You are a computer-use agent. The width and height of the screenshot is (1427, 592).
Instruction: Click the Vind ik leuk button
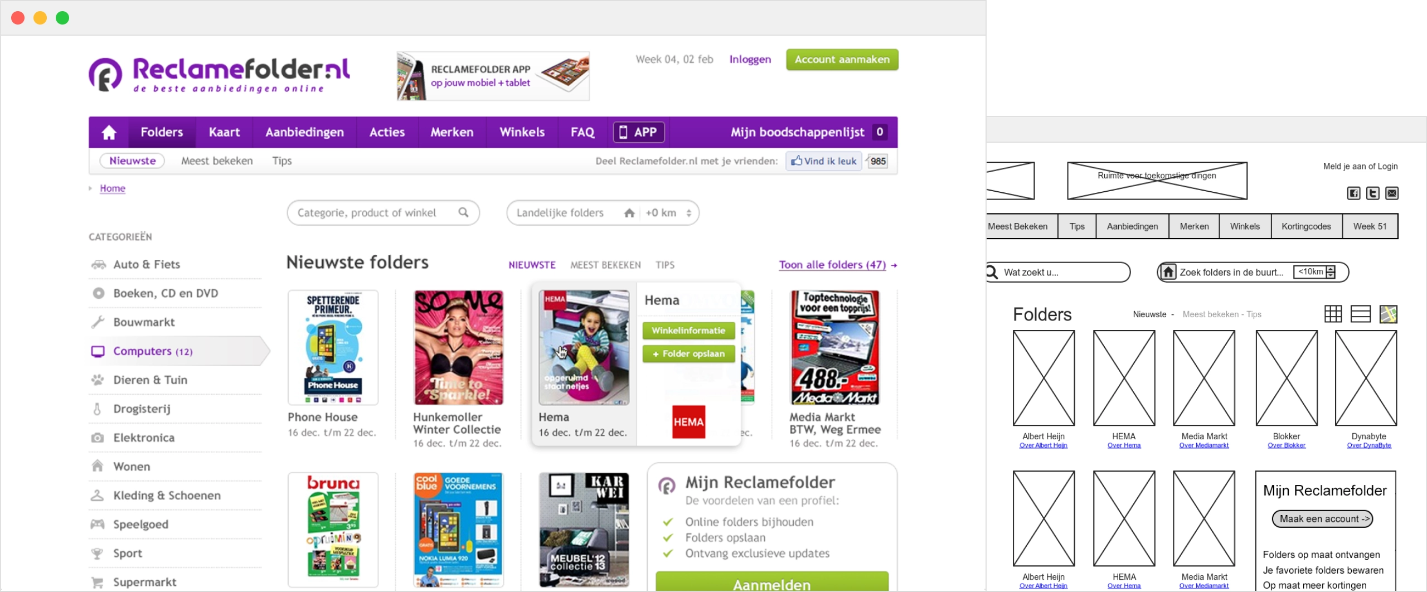pos(823,161)
